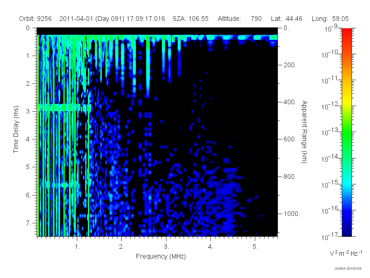Click the 'Frequency (MHz)' axis label
Image resolution: width=370 pixels, height=278 pixels.
click(161, 256)
